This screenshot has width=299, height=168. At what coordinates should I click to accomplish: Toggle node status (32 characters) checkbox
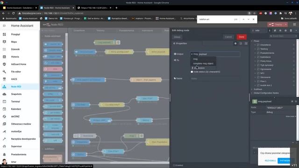[192, 72]
